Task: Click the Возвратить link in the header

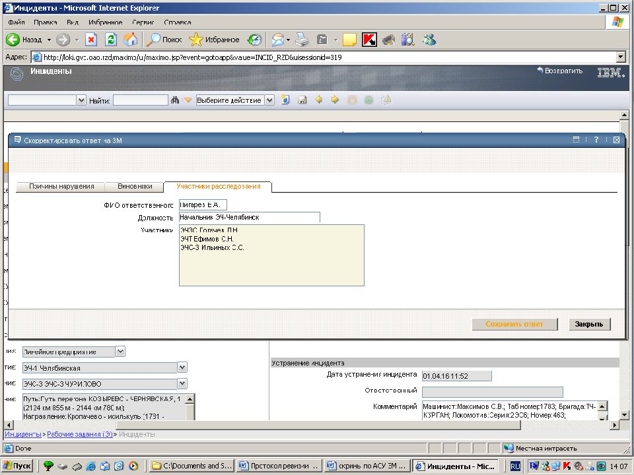Action: click(x=559, y=71)
